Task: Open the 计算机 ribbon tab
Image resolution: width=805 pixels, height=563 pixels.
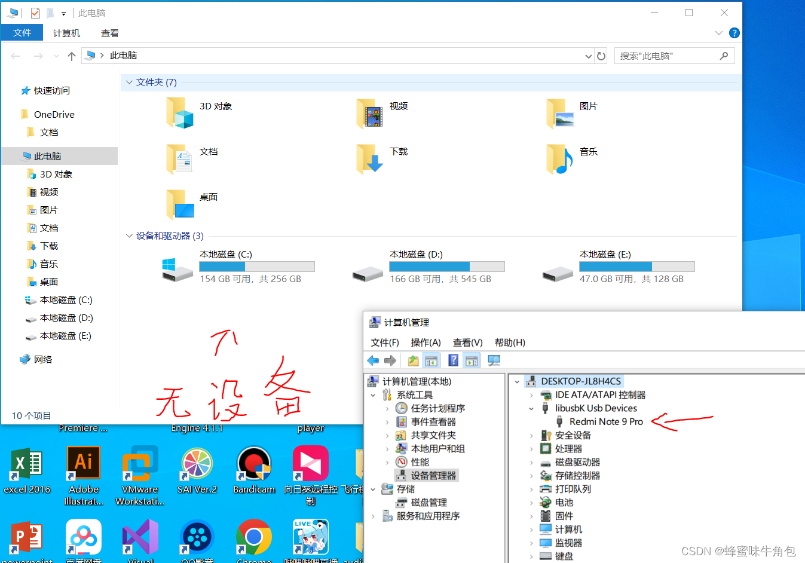Action: 66,33
